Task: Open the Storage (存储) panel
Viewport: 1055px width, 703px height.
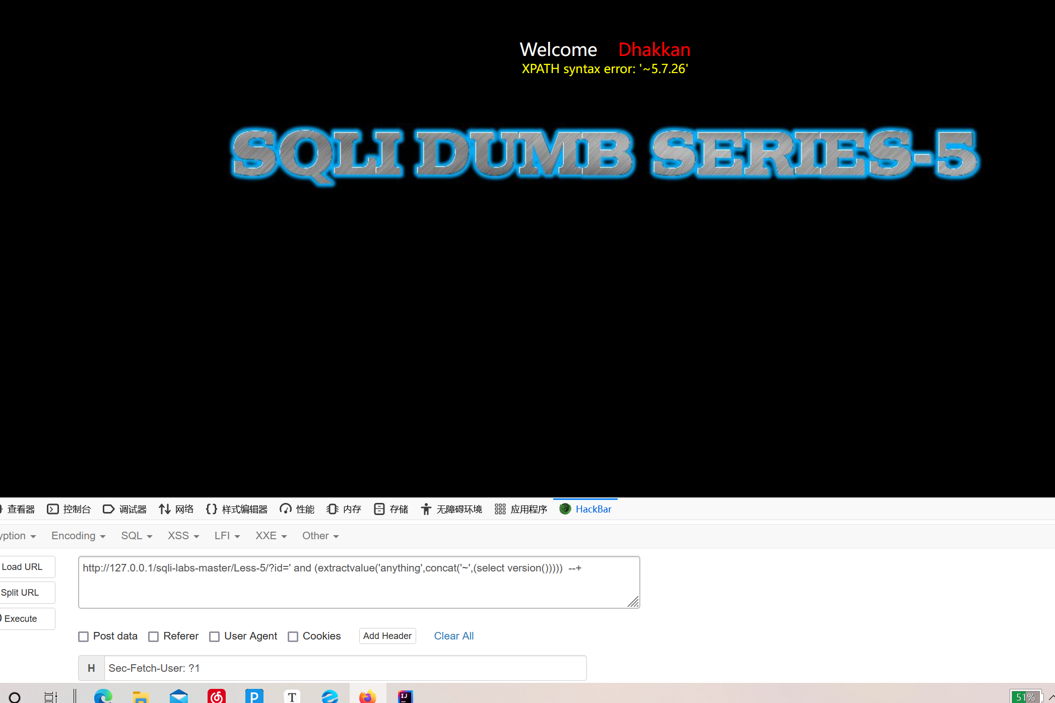Action: [x=391, y=509]
